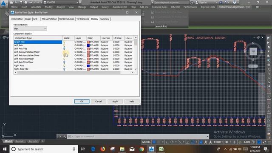Viewport: 272px width, 153px height.
Task: Click the vertical scrollbar down arrow in component list
Action: [x=136, y=69]
